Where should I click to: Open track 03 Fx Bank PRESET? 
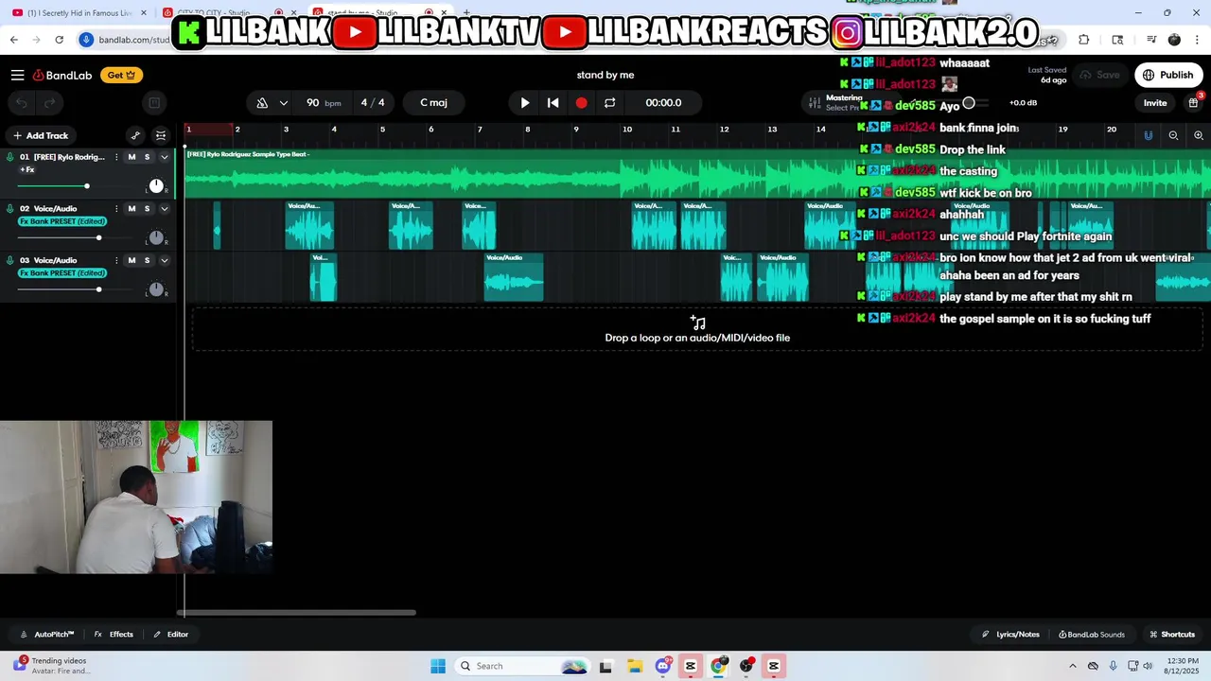tap(62, 273)
